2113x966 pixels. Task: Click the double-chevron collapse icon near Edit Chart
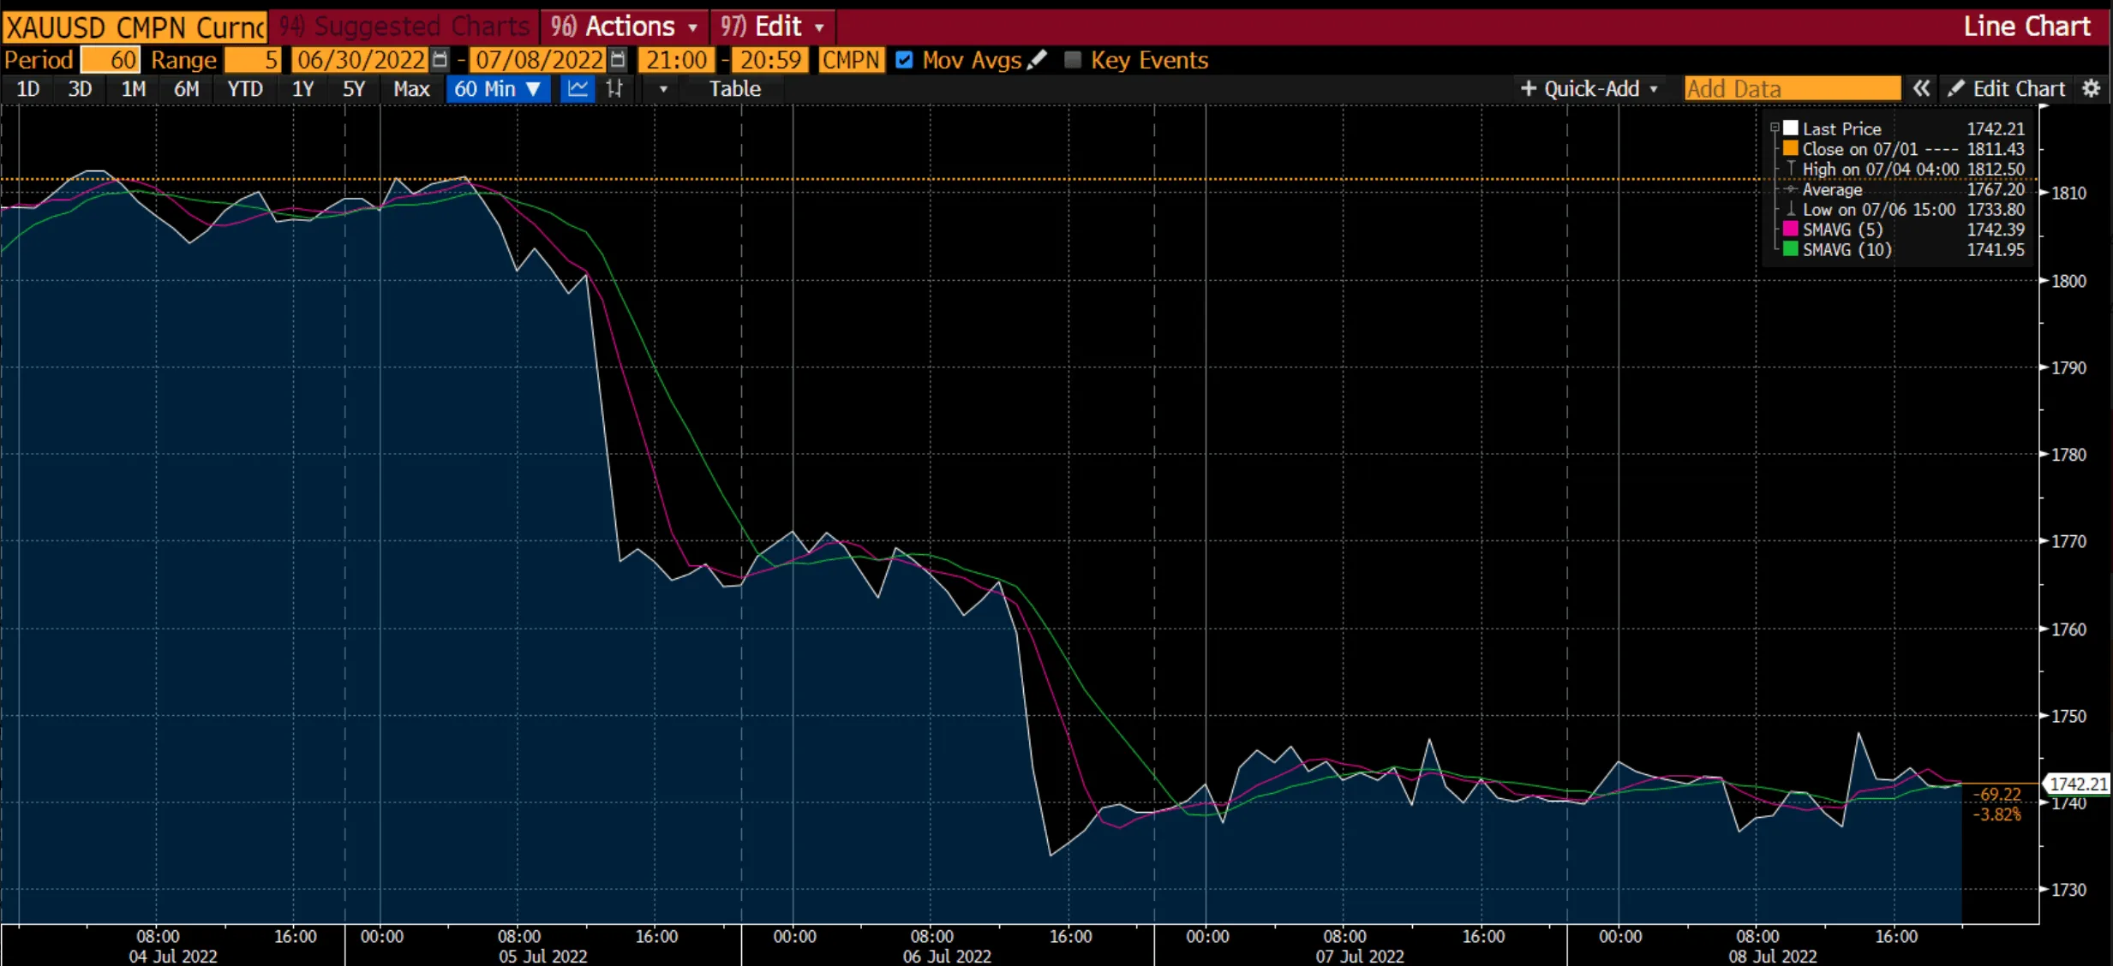click(1922, 88)
